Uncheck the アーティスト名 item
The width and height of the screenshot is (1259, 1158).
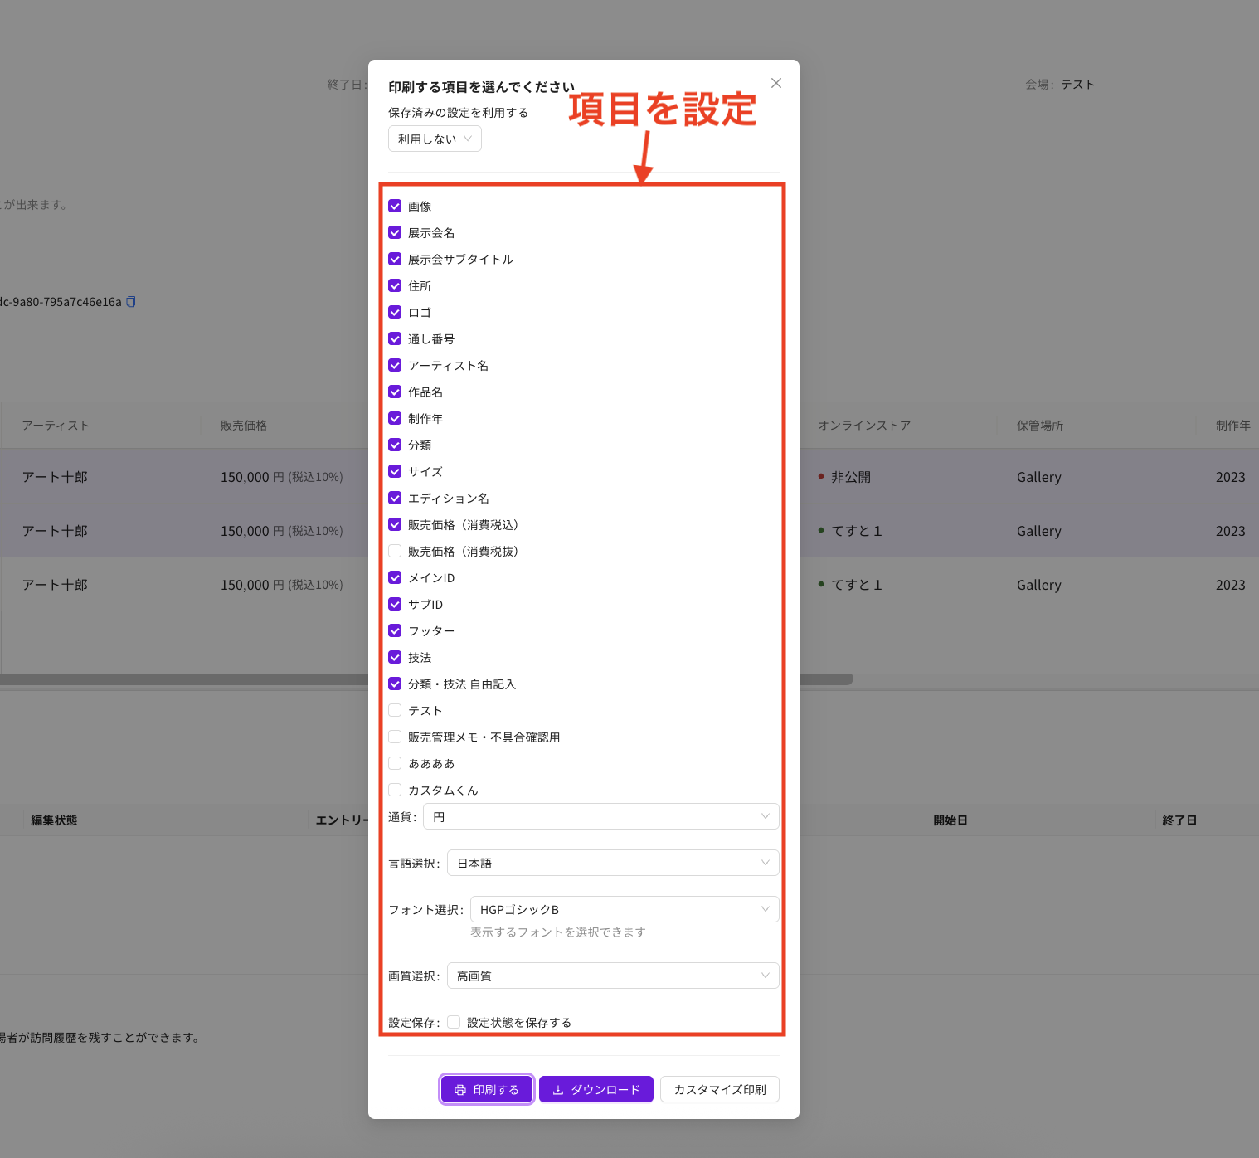click(395, 365)
